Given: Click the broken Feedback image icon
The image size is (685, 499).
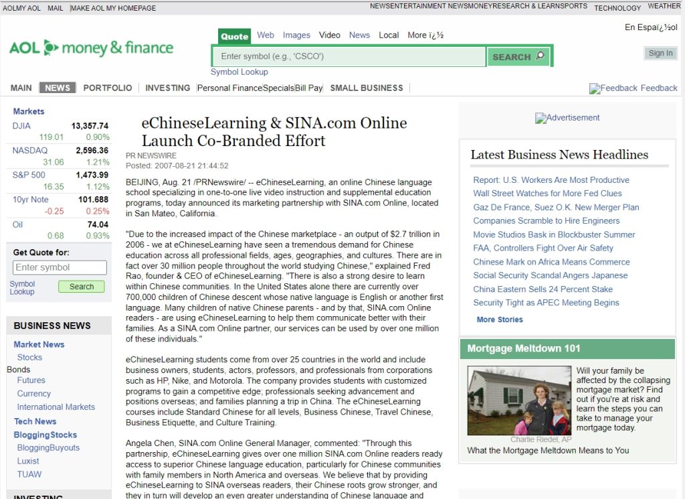Looking at the screenshot, I should point(595,88).
